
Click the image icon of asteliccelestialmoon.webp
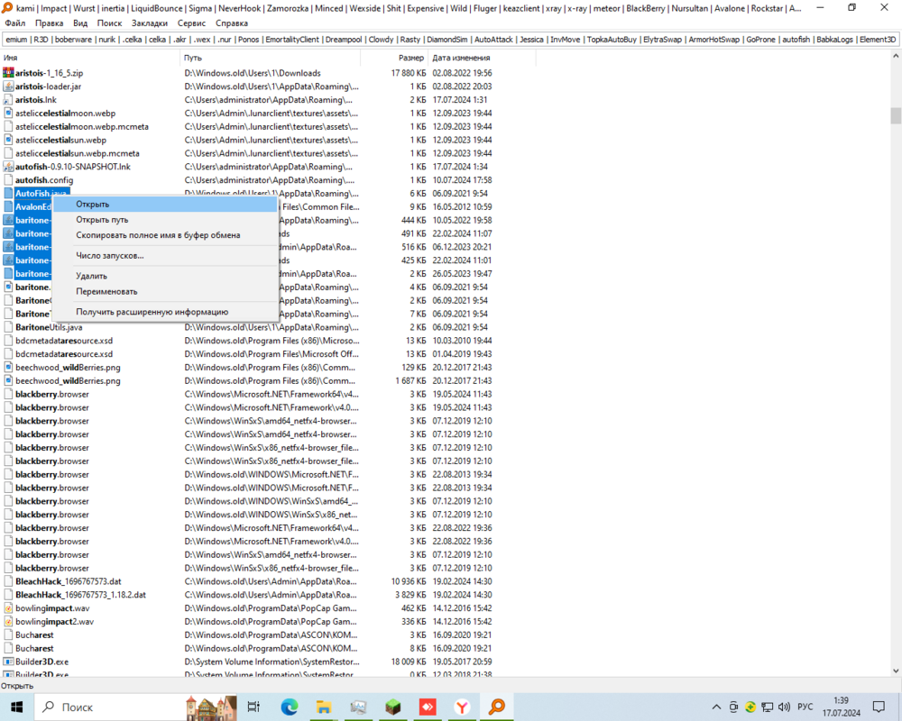[8, 114]
